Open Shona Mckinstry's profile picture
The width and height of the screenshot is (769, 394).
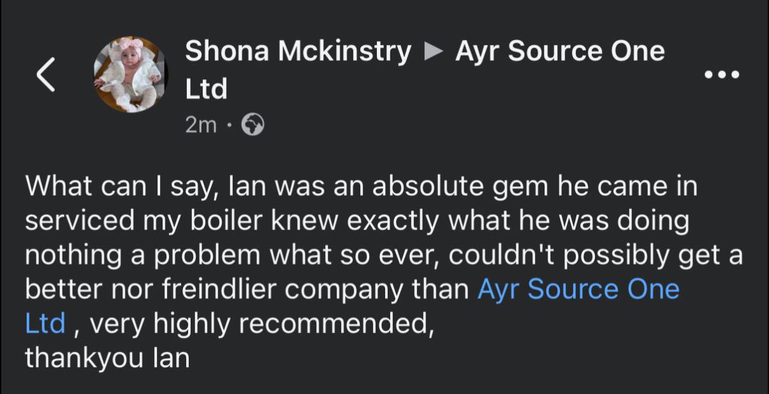[x=130, y=75]
